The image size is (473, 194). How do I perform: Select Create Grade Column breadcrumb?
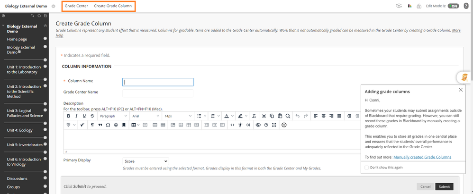pos(113,6)
